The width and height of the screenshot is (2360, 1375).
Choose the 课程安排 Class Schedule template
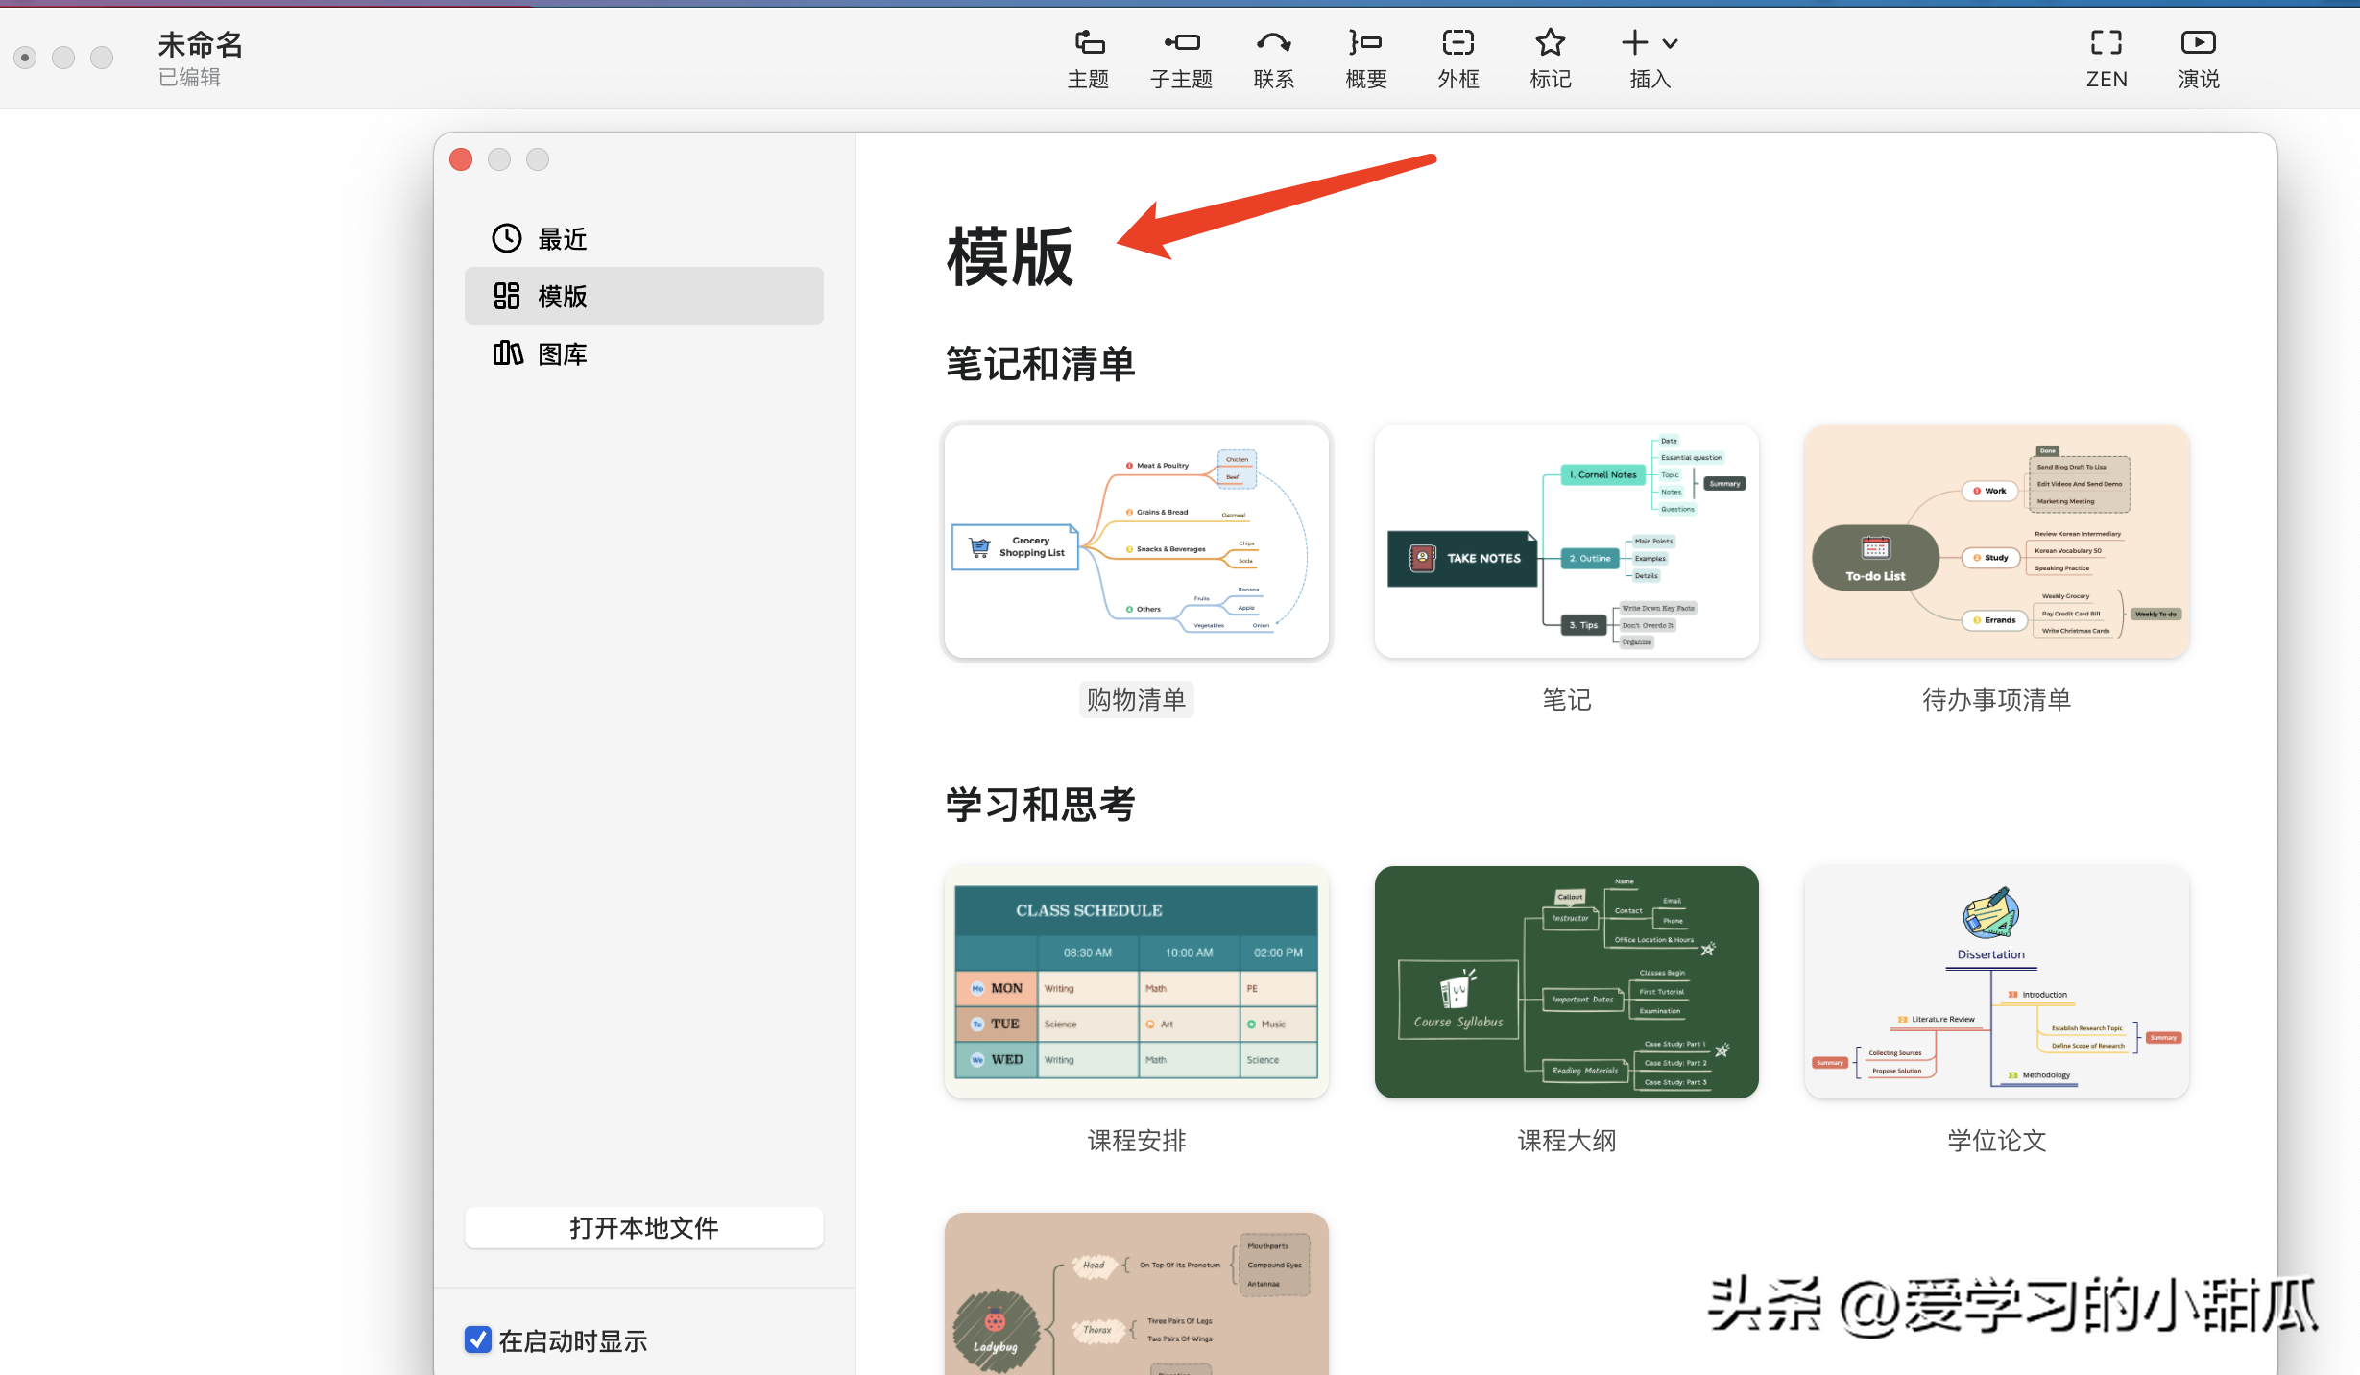point(1137,982)
